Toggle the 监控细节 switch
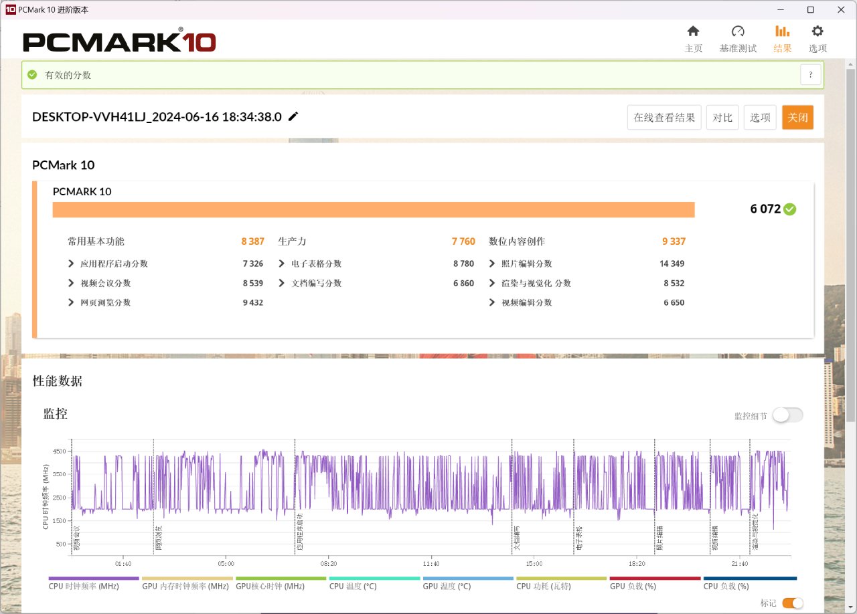This screenshot has width=857, height=614. (787, 415)
